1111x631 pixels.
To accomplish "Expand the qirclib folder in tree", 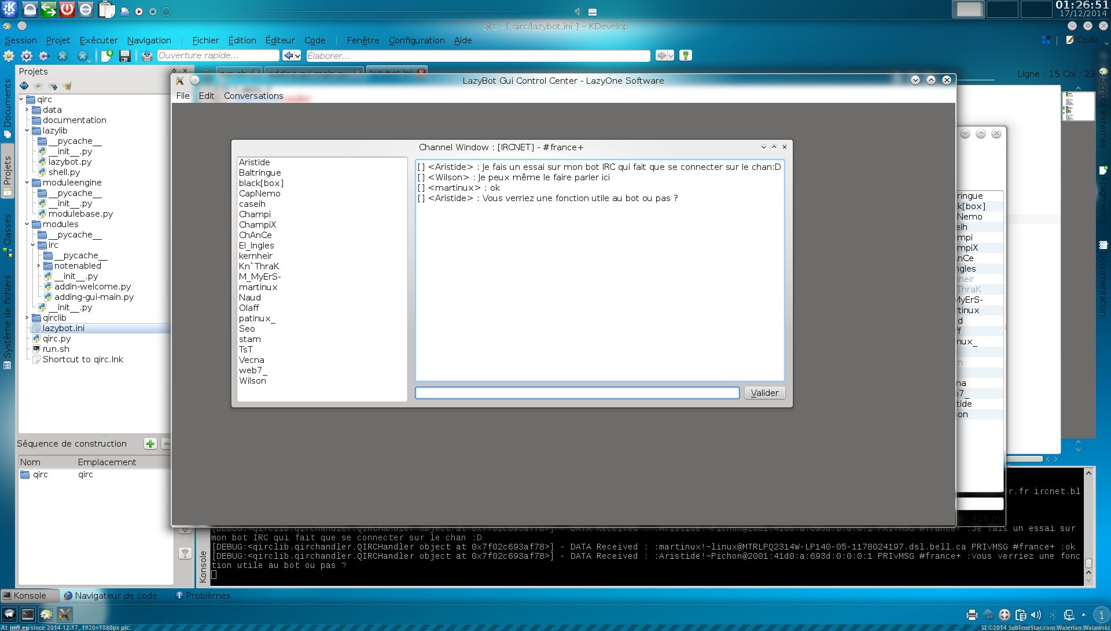I will [x=27, y=318].
